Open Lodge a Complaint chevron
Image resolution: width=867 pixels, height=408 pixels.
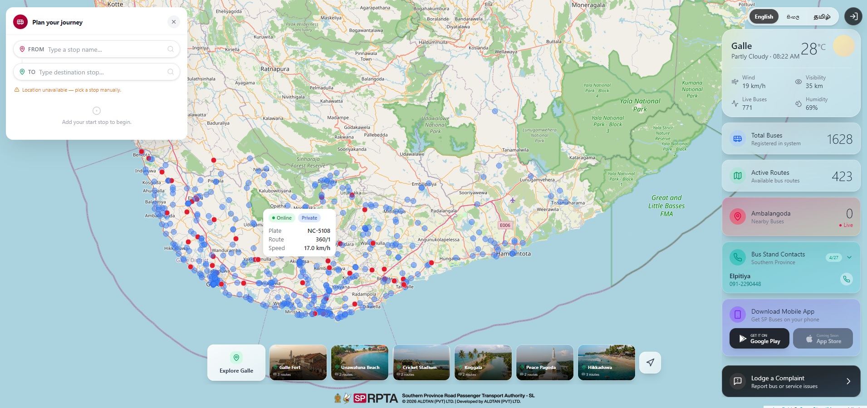click(848, 381)
